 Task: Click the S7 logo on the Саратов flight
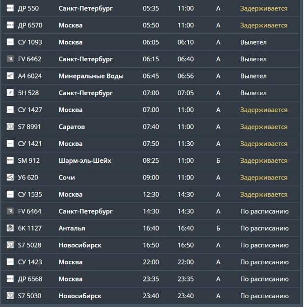(x=10, y=127)
